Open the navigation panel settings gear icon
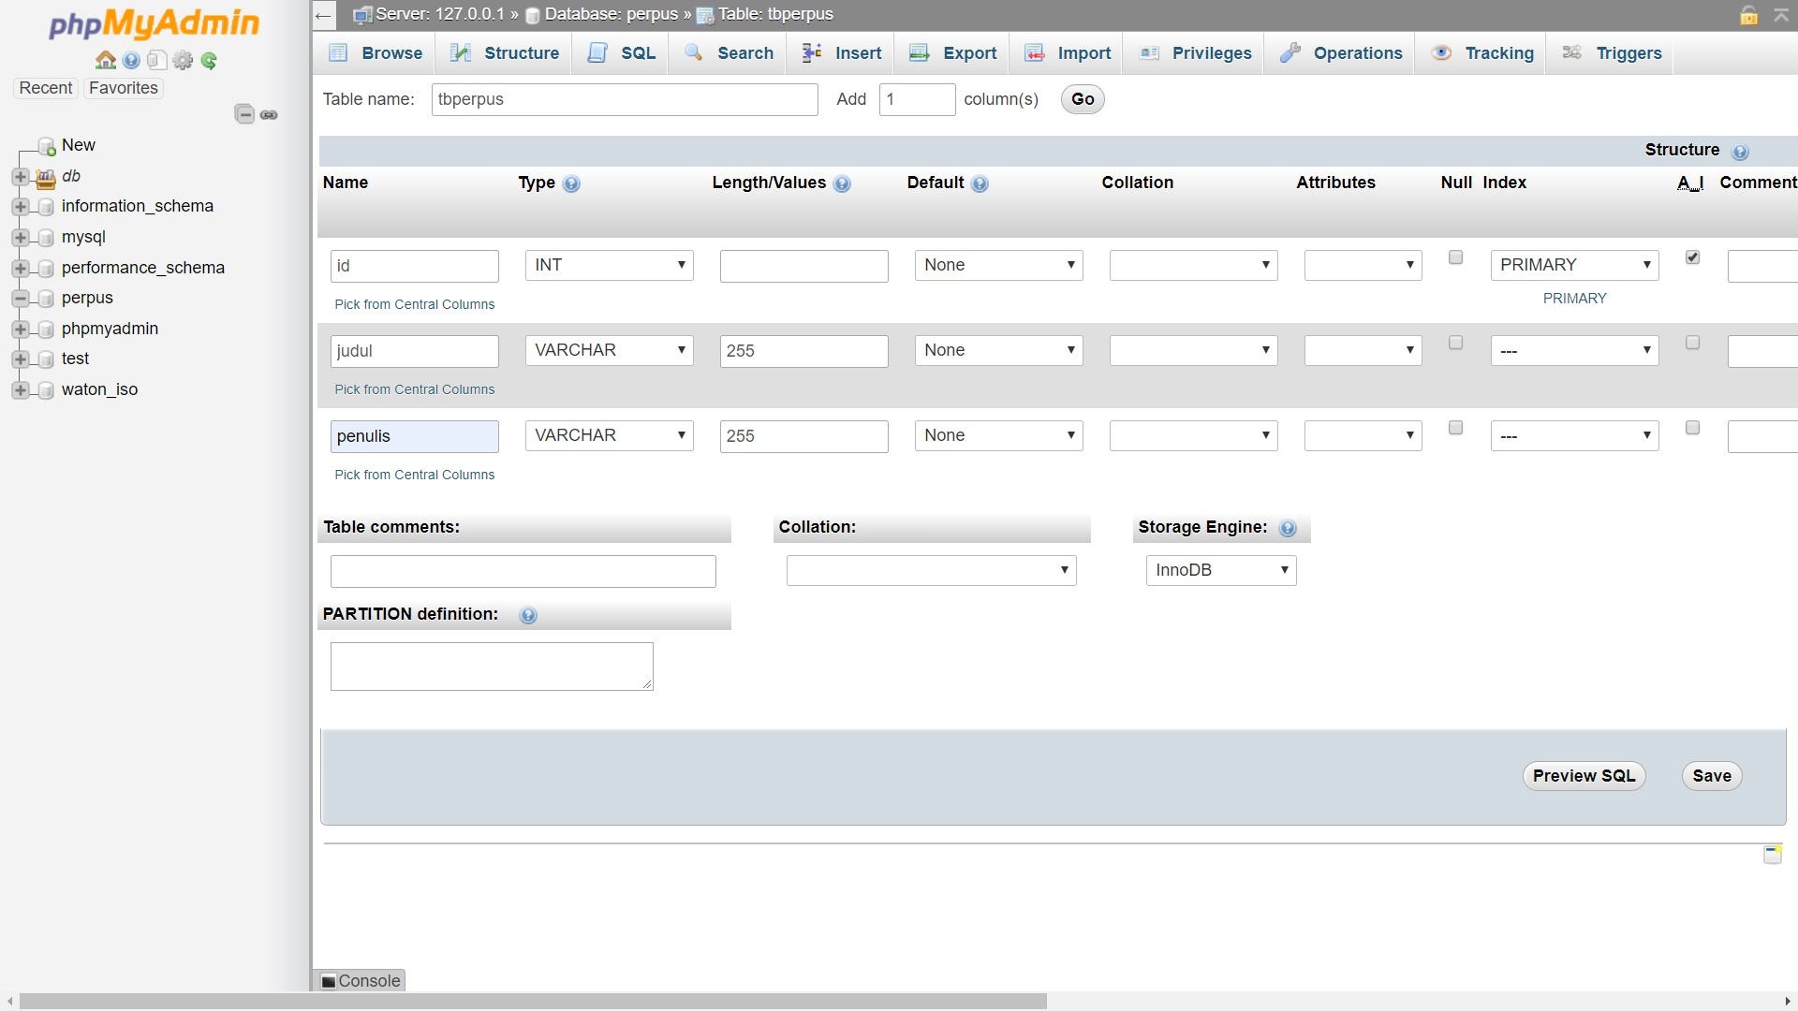 click(183, 61)
